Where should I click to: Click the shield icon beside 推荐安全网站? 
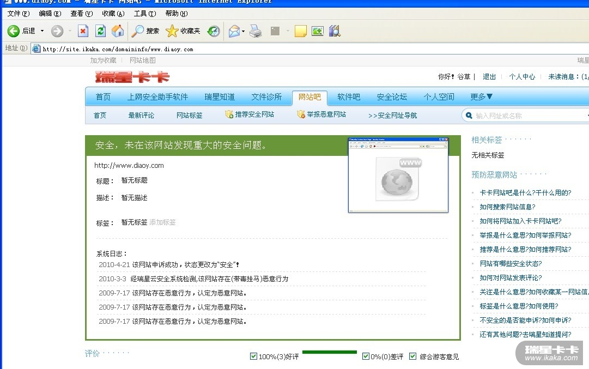pos(229,114)
